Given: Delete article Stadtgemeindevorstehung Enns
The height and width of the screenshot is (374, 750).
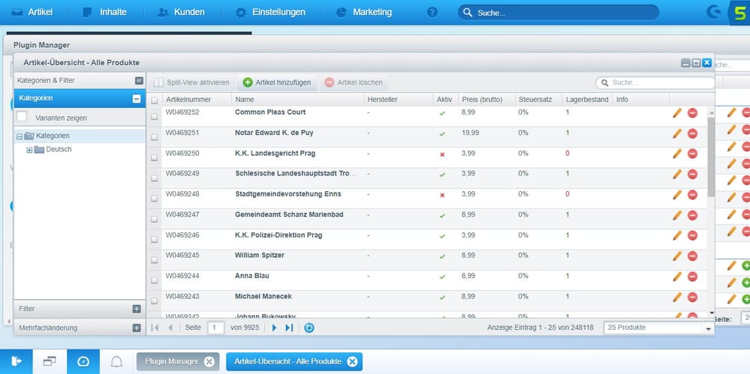Looking at the screenshot, I should [x=692, y=195].
